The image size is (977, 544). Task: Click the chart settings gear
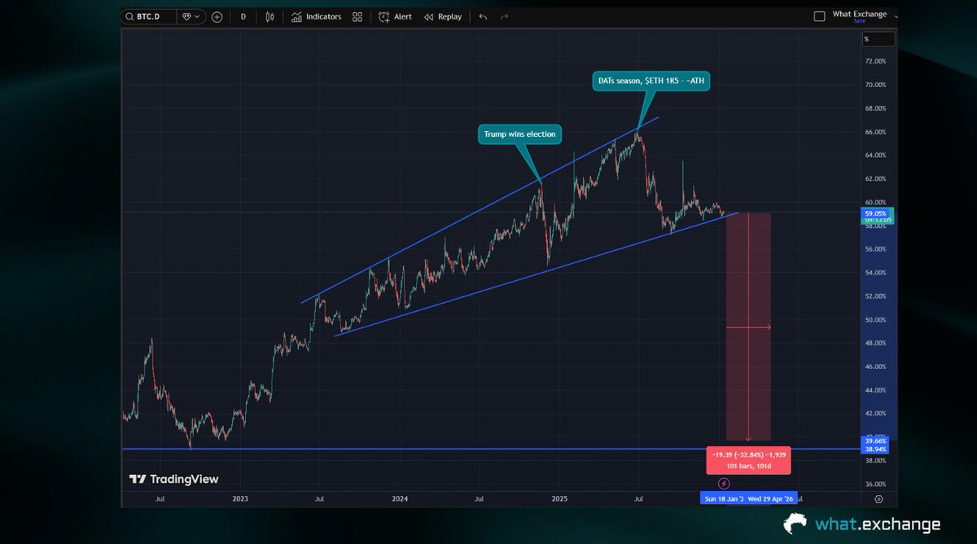coord(880,499)
